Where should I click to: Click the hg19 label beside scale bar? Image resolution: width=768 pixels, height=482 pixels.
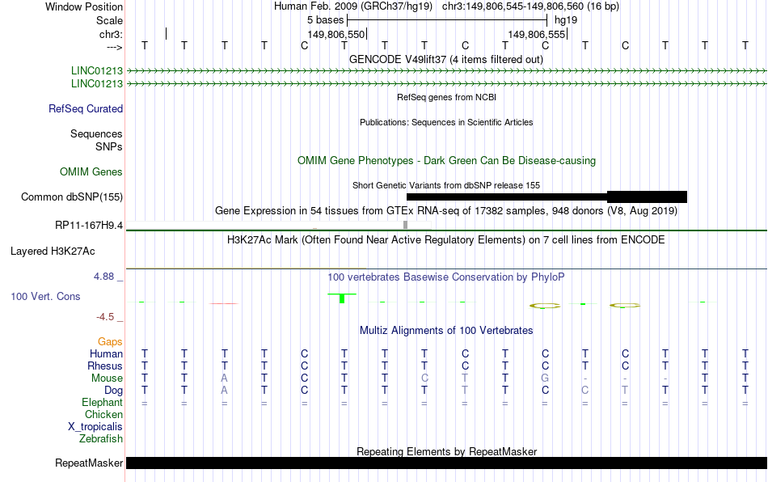pyautogui.click(x=566, y=20)
